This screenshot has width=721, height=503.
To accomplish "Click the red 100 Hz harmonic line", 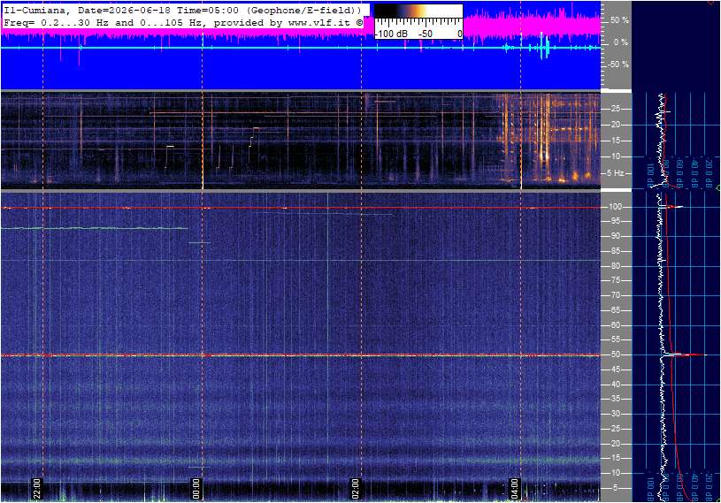I will [301, 208].
